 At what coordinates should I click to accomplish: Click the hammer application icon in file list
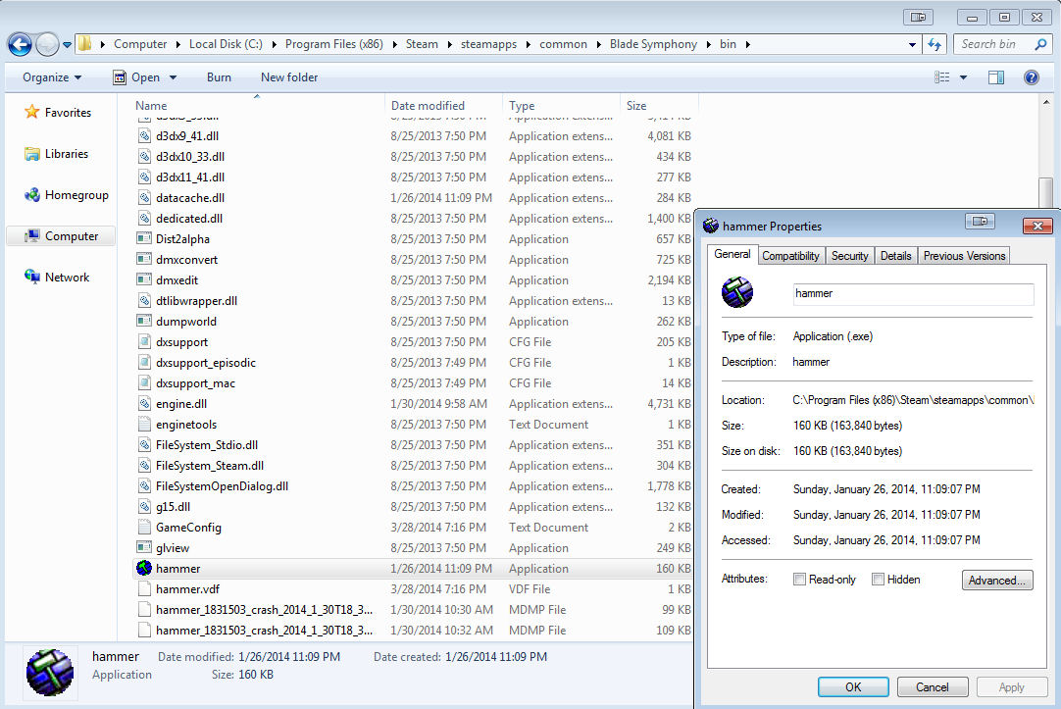click(144, 569)
